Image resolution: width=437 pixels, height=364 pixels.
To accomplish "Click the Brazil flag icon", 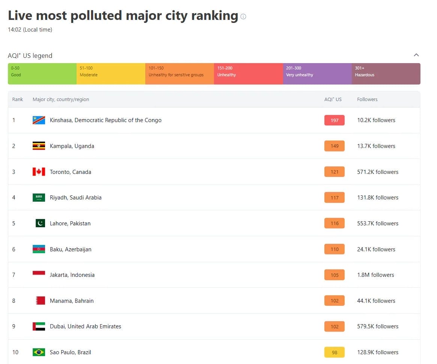I will (39, 352).
